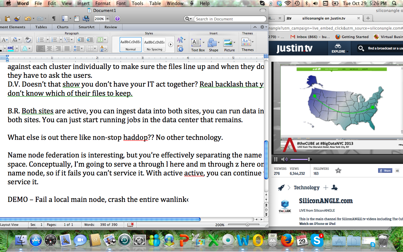Screen dimensions: 403x252
Task: Open the Technology category link
Action: pos(306,188)
